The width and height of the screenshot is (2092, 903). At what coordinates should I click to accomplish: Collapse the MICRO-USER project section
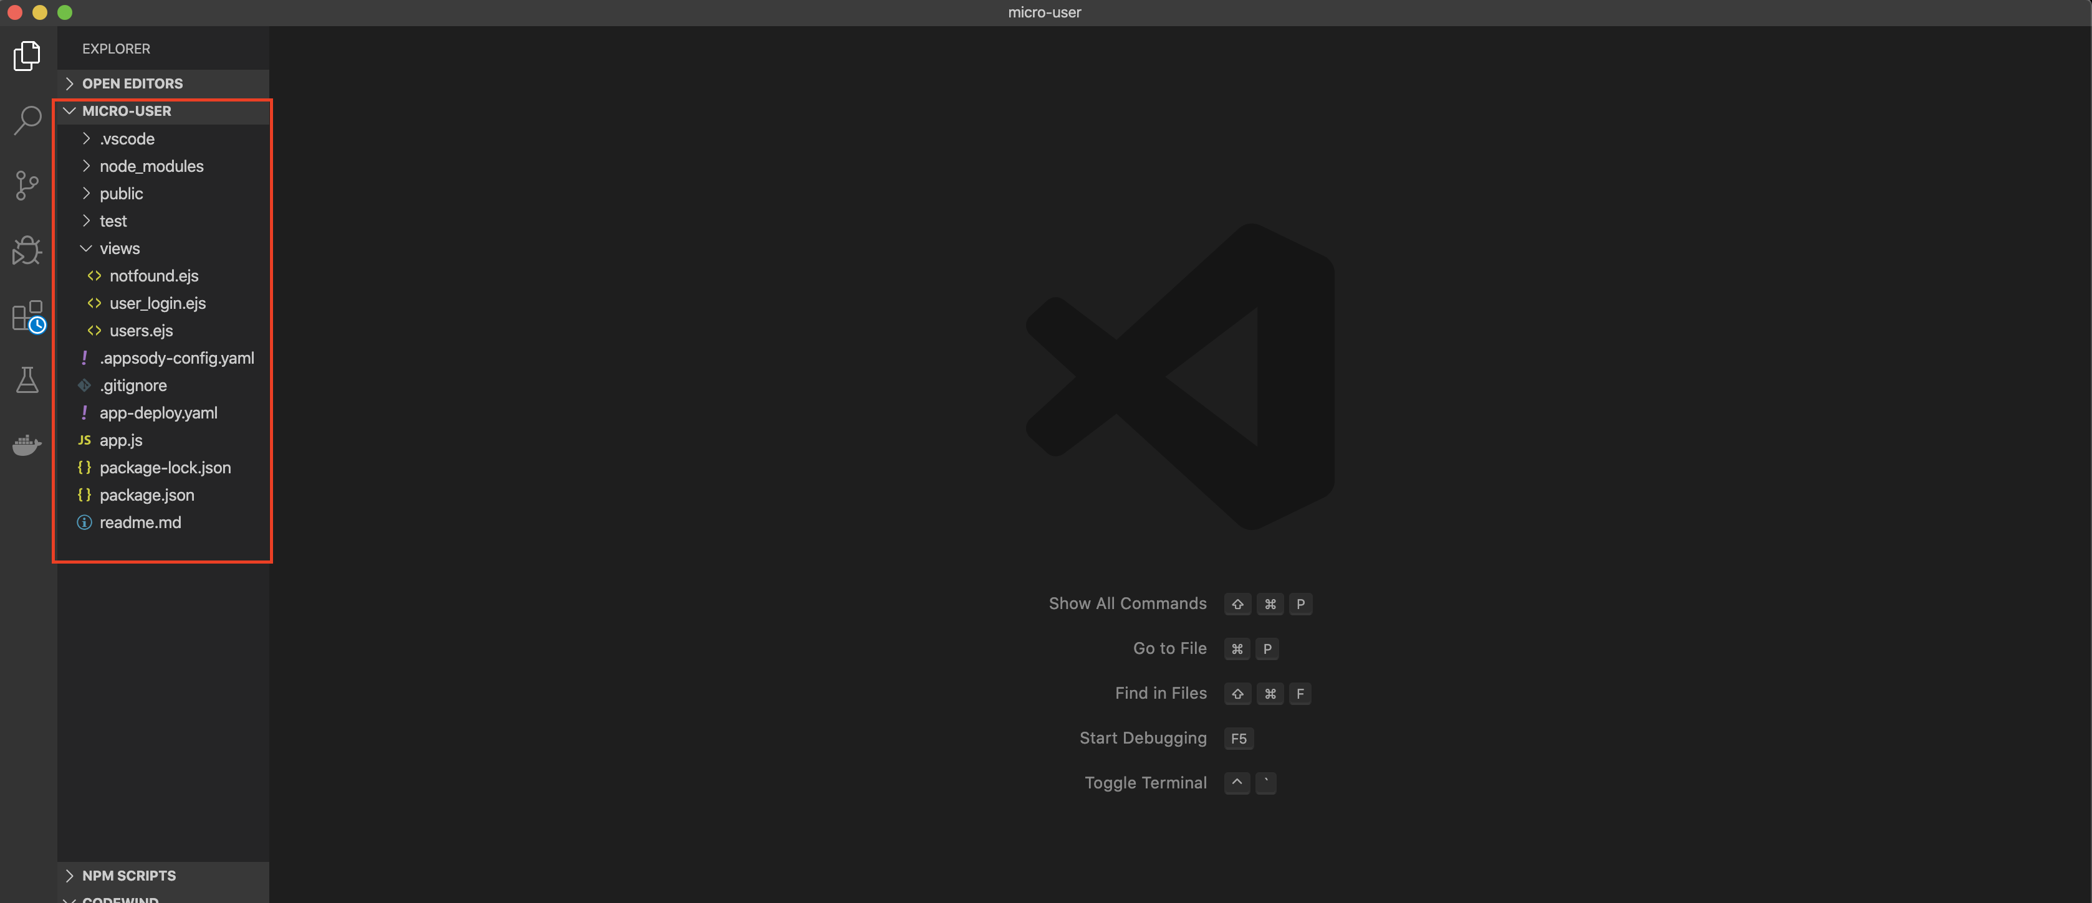click(x=163, y=111)
